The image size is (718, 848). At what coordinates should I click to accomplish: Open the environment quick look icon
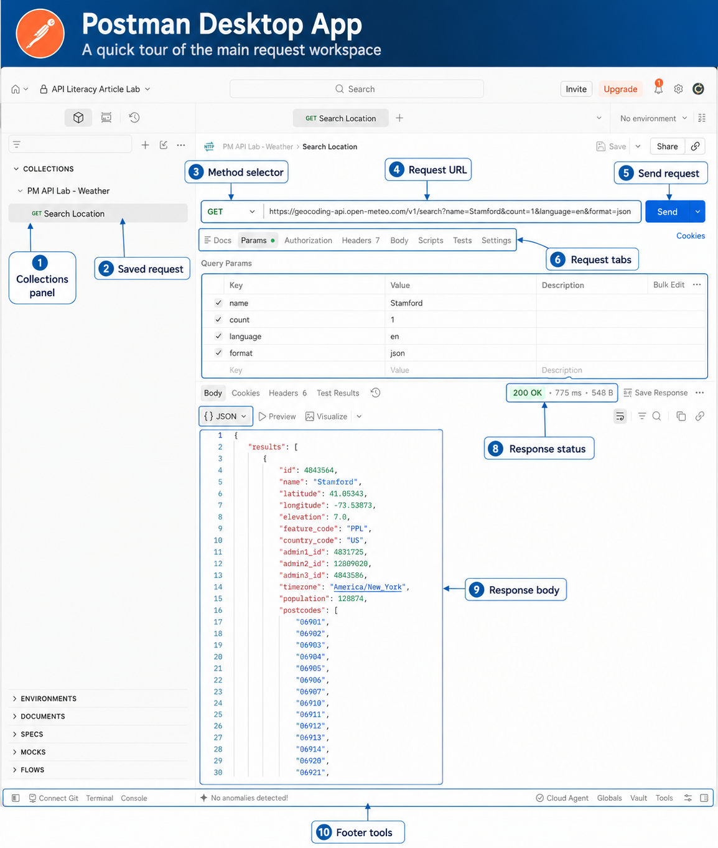[x=702, y=118]
